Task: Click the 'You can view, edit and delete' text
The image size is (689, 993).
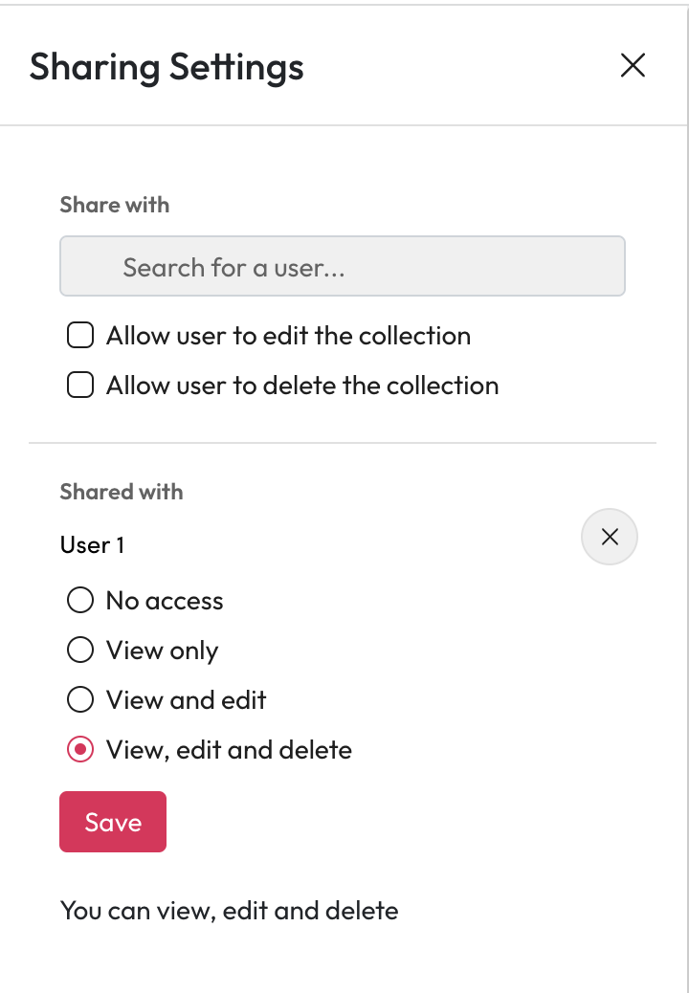Action: click(230, 910)
